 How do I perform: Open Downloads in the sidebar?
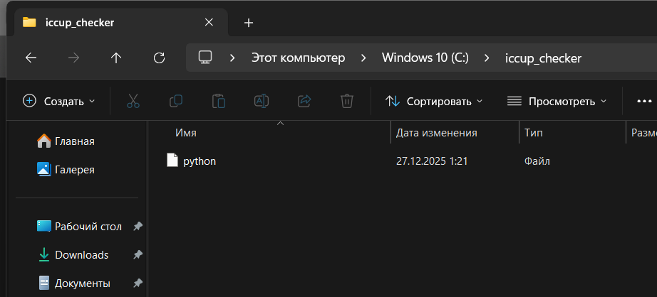click(81, 254)
